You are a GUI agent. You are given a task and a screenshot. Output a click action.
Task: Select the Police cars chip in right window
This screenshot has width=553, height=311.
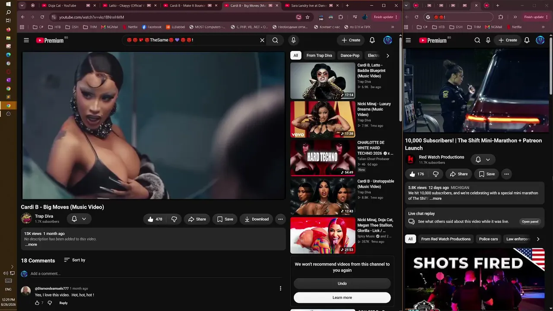pos(488,239)
